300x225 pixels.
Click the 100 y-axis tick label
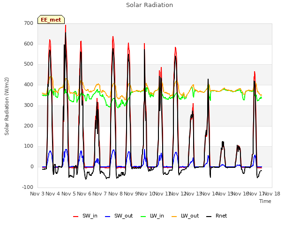[x=29, y=146]
